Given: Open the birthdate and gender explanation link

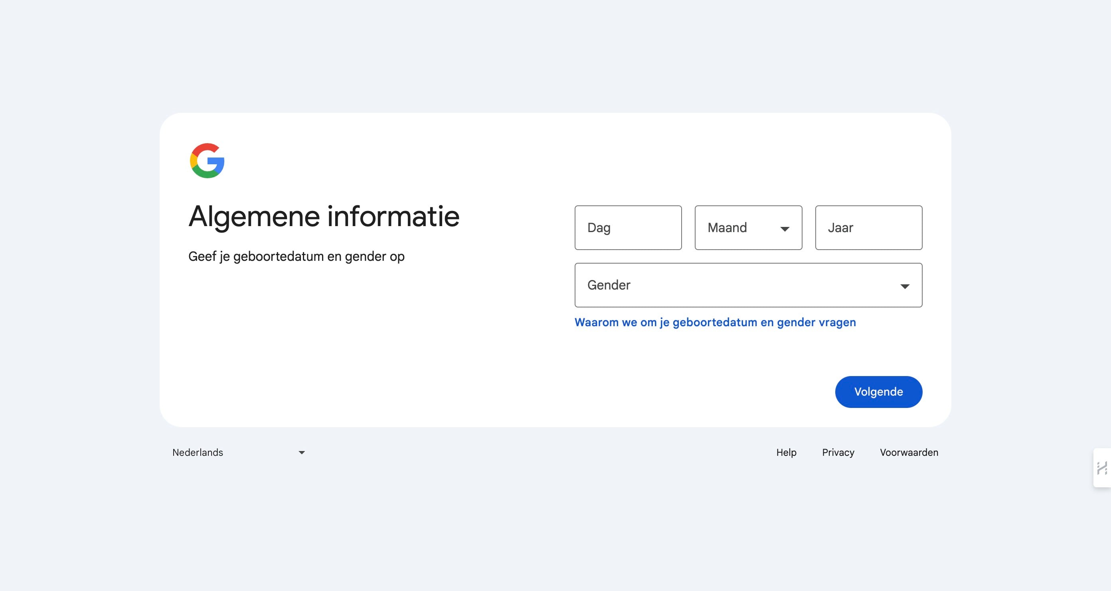Looking at the screenshot, I should [715, 323].
